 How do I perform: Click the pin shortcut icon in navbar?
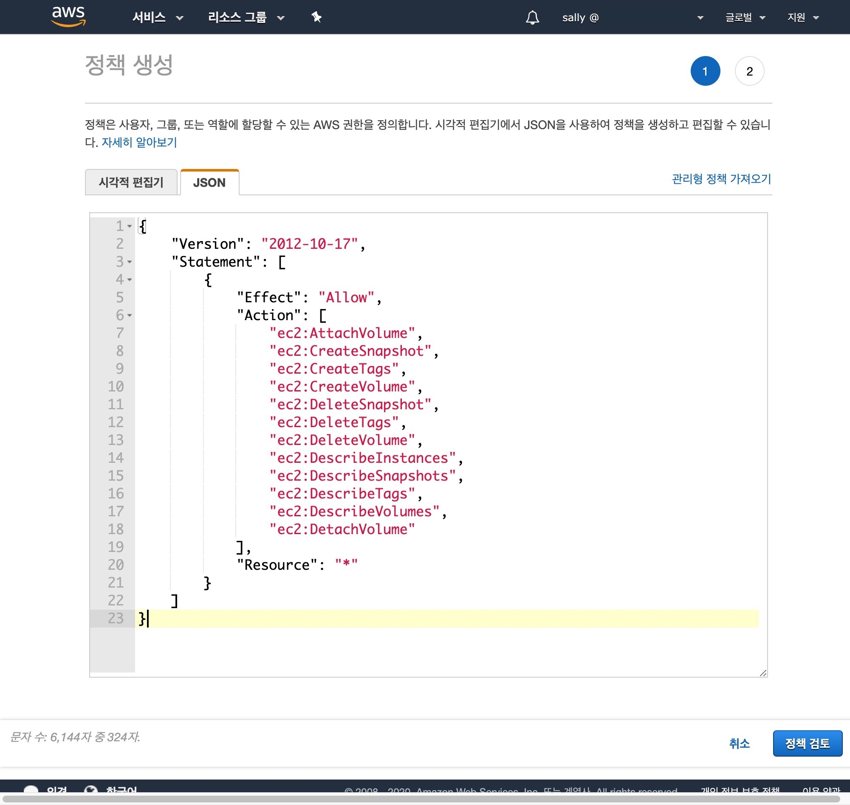(316, 17)
